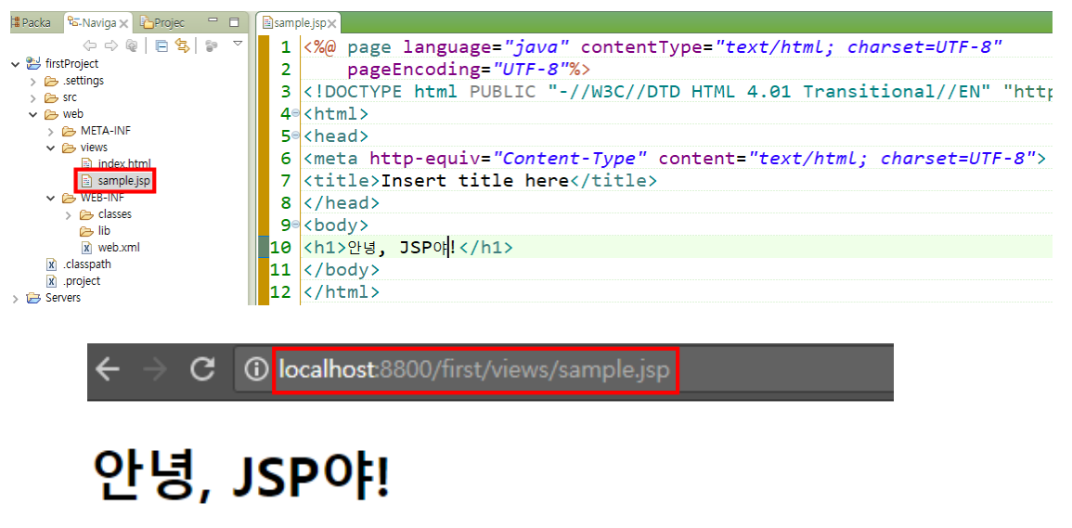
Task: Click the Navigator Forward arrow icon
Action: click(x=110, y=45)
